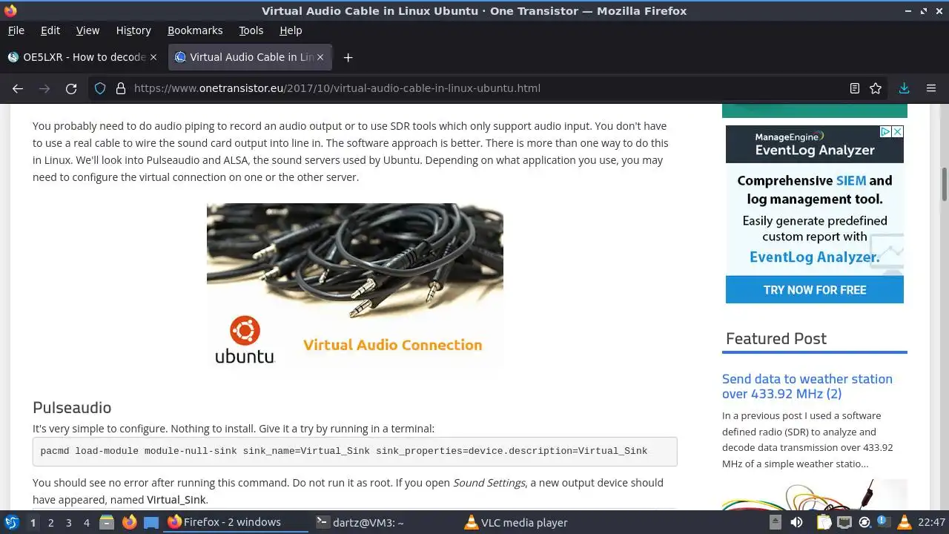Image resolution: width=949 pixels, height=534 pixels.
Task: Click the TRY NOW FOR FREE button
Action: click(x=815, y=290)
